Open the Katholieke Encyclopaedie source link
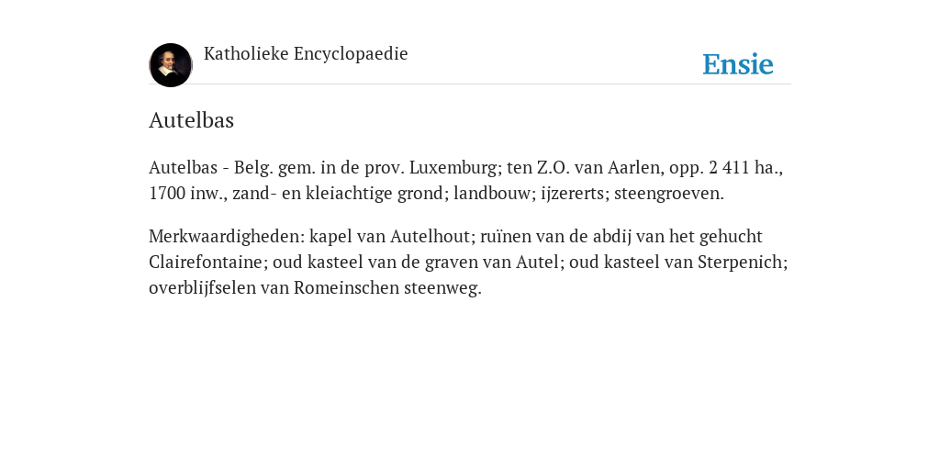The image size is (940, 470). click(306, 54)
